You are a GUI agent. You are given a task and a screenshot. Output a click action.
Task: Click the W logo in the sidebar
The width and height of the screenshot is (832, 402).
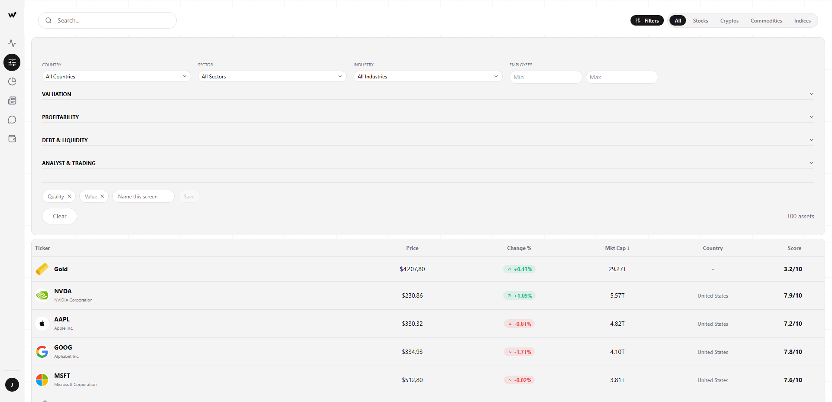tap(12, 15)
